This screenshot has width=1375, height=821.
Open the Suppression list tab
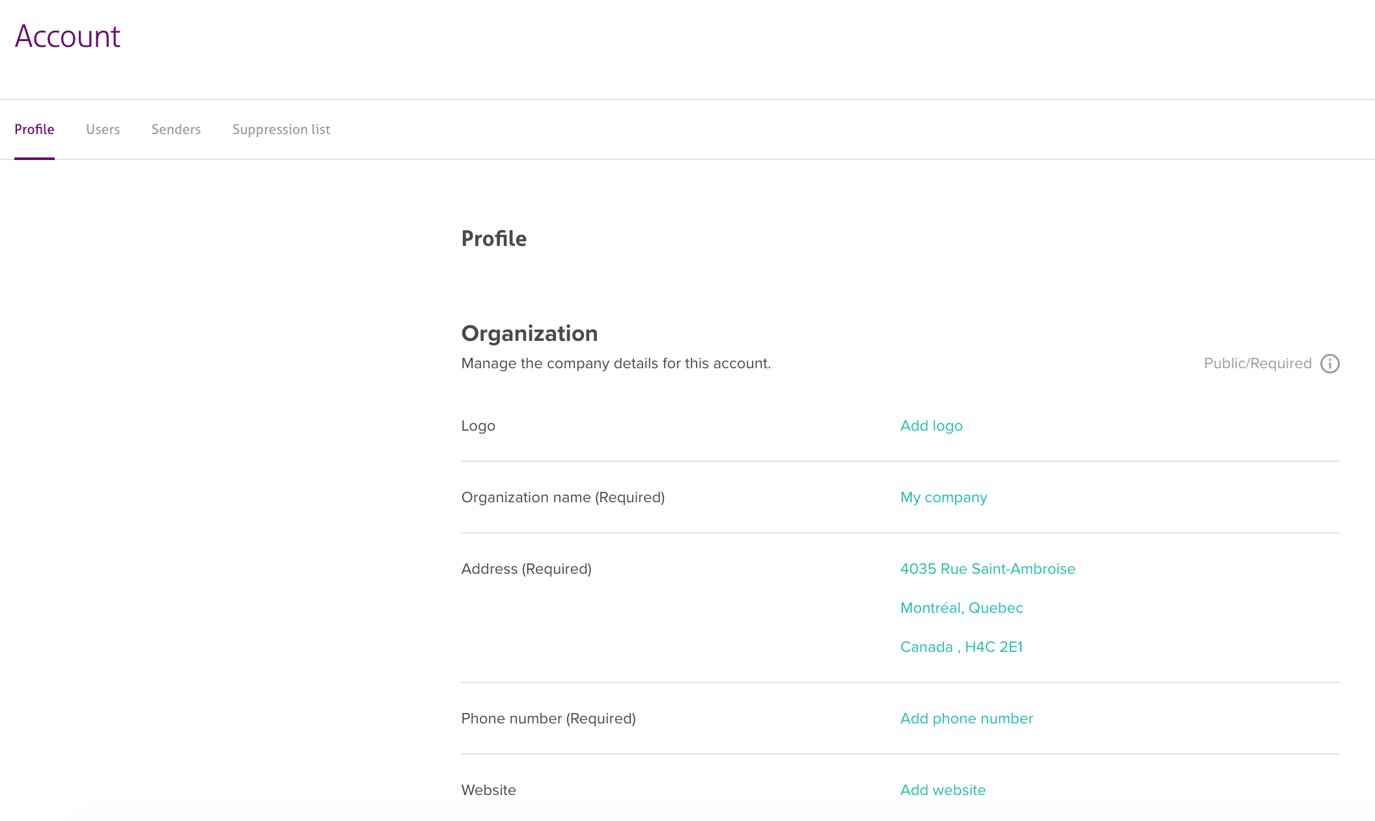click(x=281, y=129)
